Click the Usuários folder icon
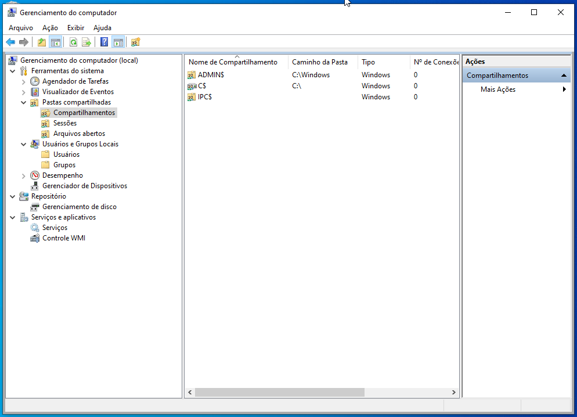577x417 pixels. 46,154
